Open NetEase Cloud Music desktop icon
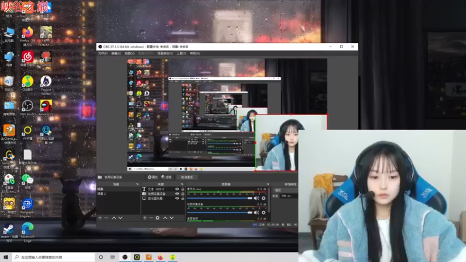 27,59
